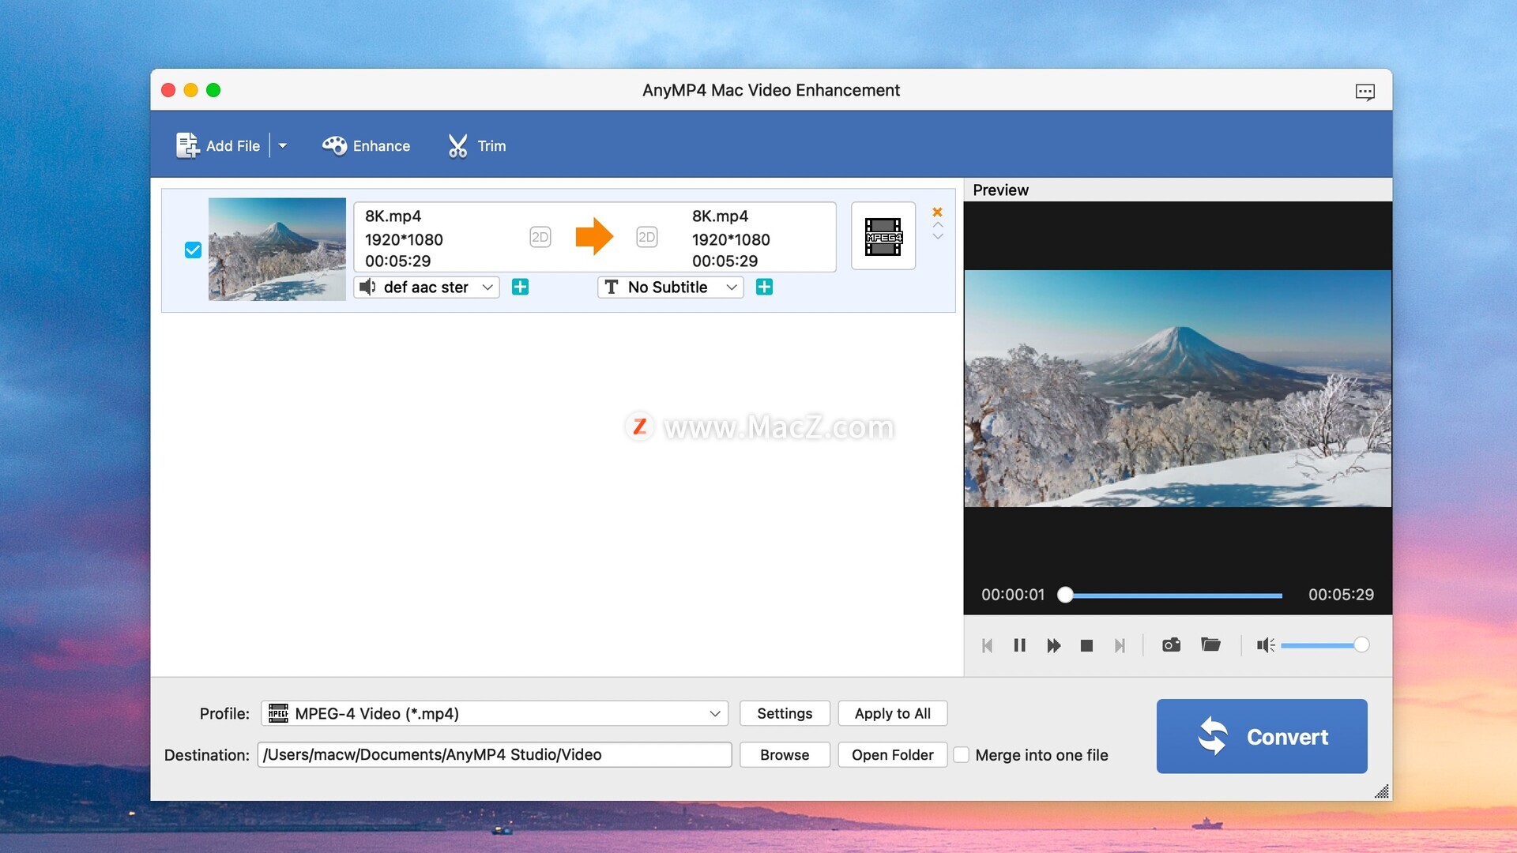The height and width of the screenshot is (853, 1517).
Task: Move the 8K.mp4 item up
Action: [x=938, y=224]
